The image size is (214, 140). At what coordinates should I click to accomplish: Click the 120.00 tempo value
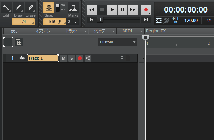(191, 20)
